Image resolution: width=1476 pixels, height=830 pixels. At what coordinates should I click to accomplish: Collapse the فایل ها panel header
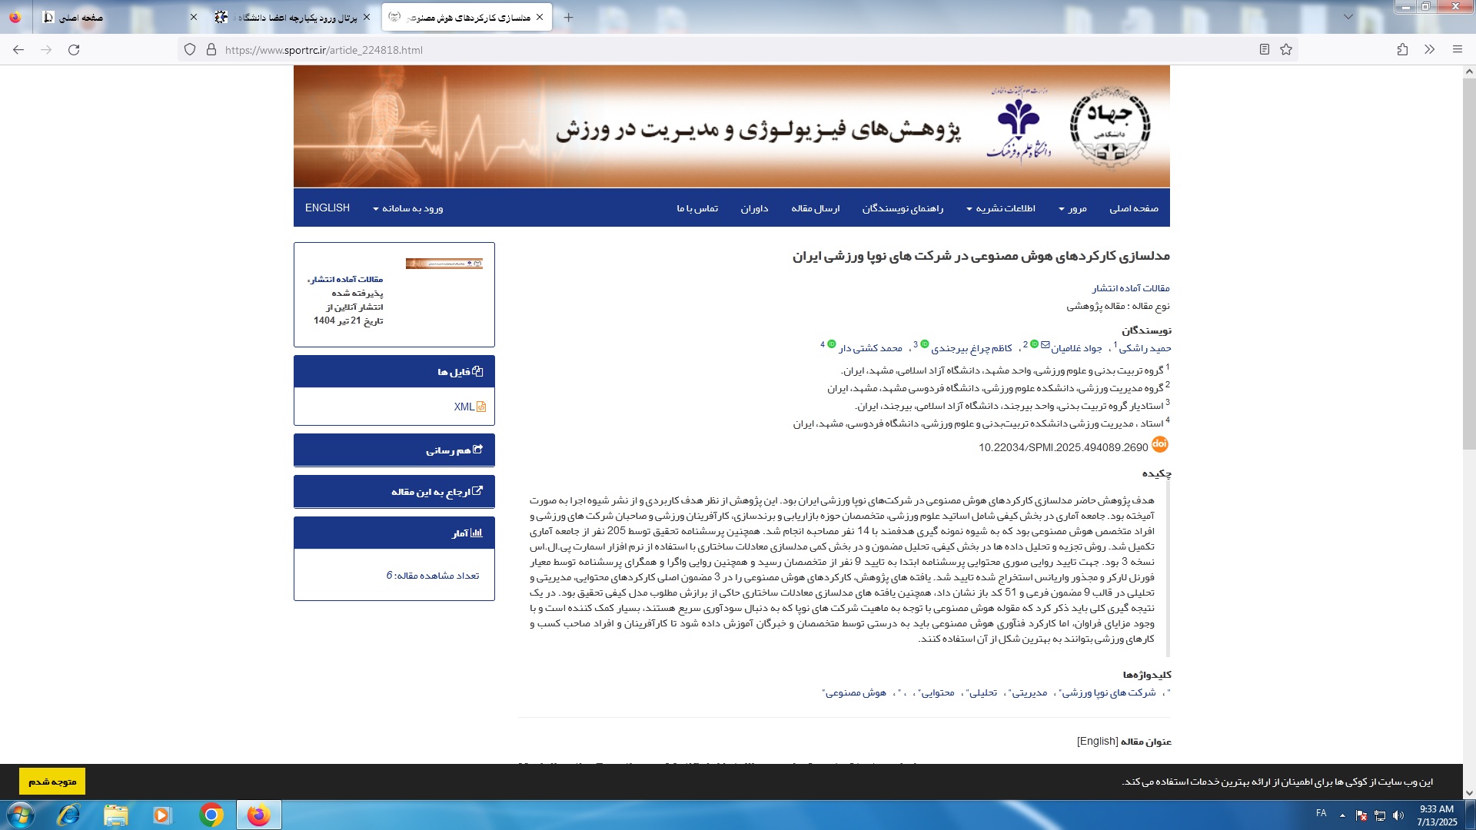(x=394, y=372)
